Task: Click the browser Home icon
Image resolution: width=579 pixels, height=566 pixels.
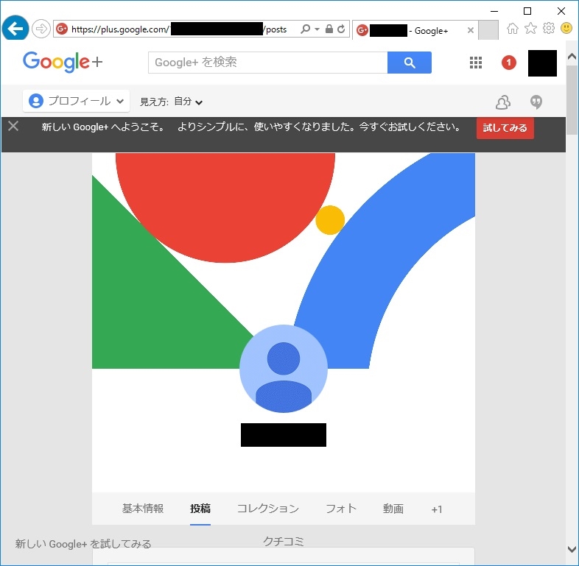Action: [x=512, y=28]
